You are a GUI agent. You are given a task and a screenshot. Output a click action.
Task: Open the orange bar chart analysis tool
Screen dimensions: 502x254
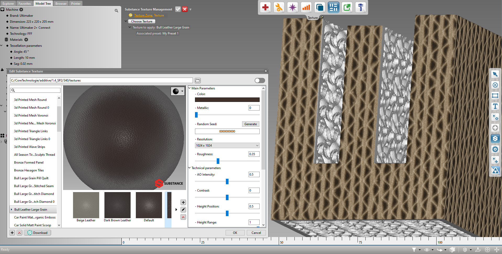coord(306,7)
